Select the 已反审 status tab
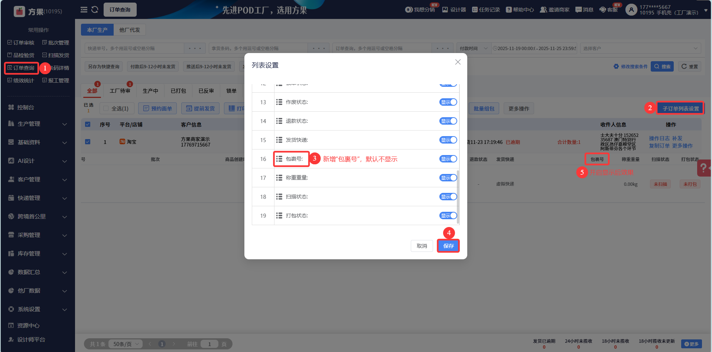This screenshot has height=352, width=712. [x=206, y=91]
